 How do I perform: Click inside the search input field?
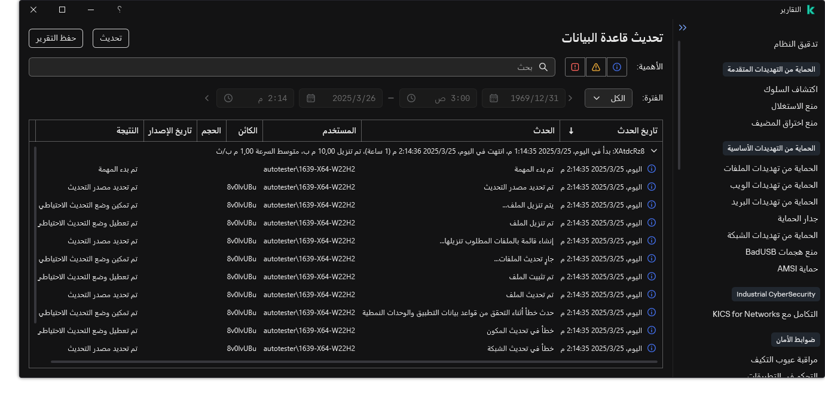pyautogui.click(x=359, y=67)
